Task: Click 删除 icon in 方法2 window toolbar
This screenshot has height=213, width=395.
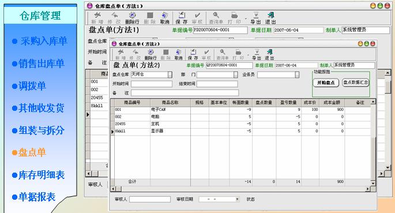Action: [165, 52]
